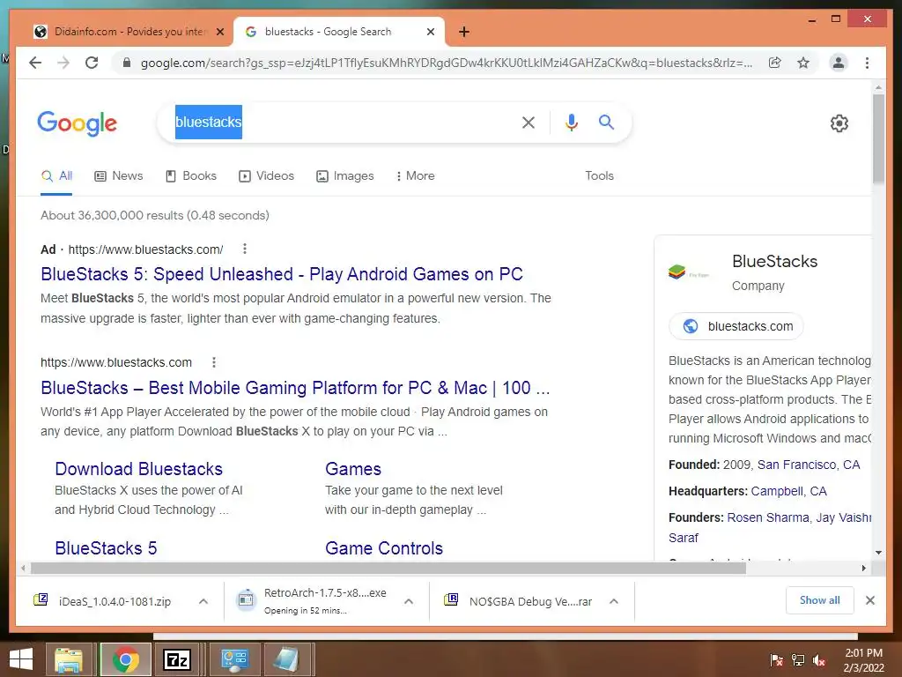The width and height of the screenshot is (902, 677).
Task: Click the vertical page scrollbar thumb
Action: click(x=878, y=138)
